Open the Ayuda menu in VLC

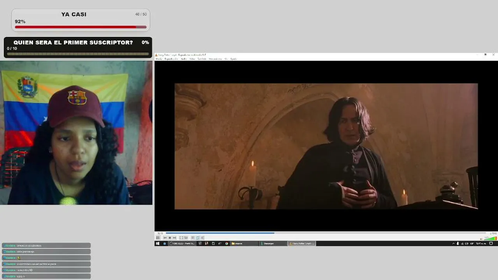(233, 59)
